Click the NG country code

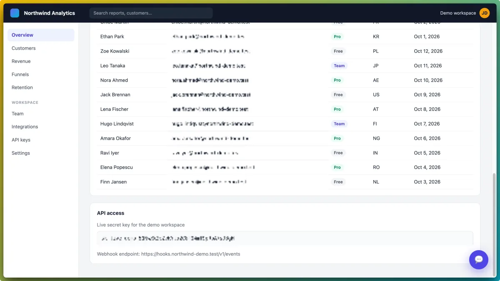376,138
